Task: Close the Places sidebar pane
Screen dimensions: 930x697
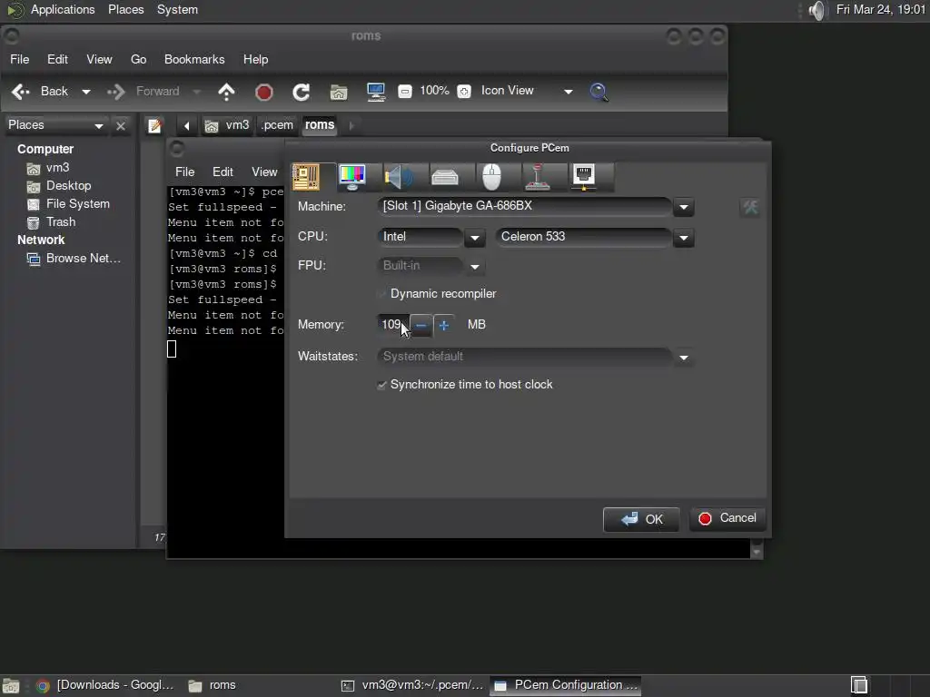Action: [121, 125]
